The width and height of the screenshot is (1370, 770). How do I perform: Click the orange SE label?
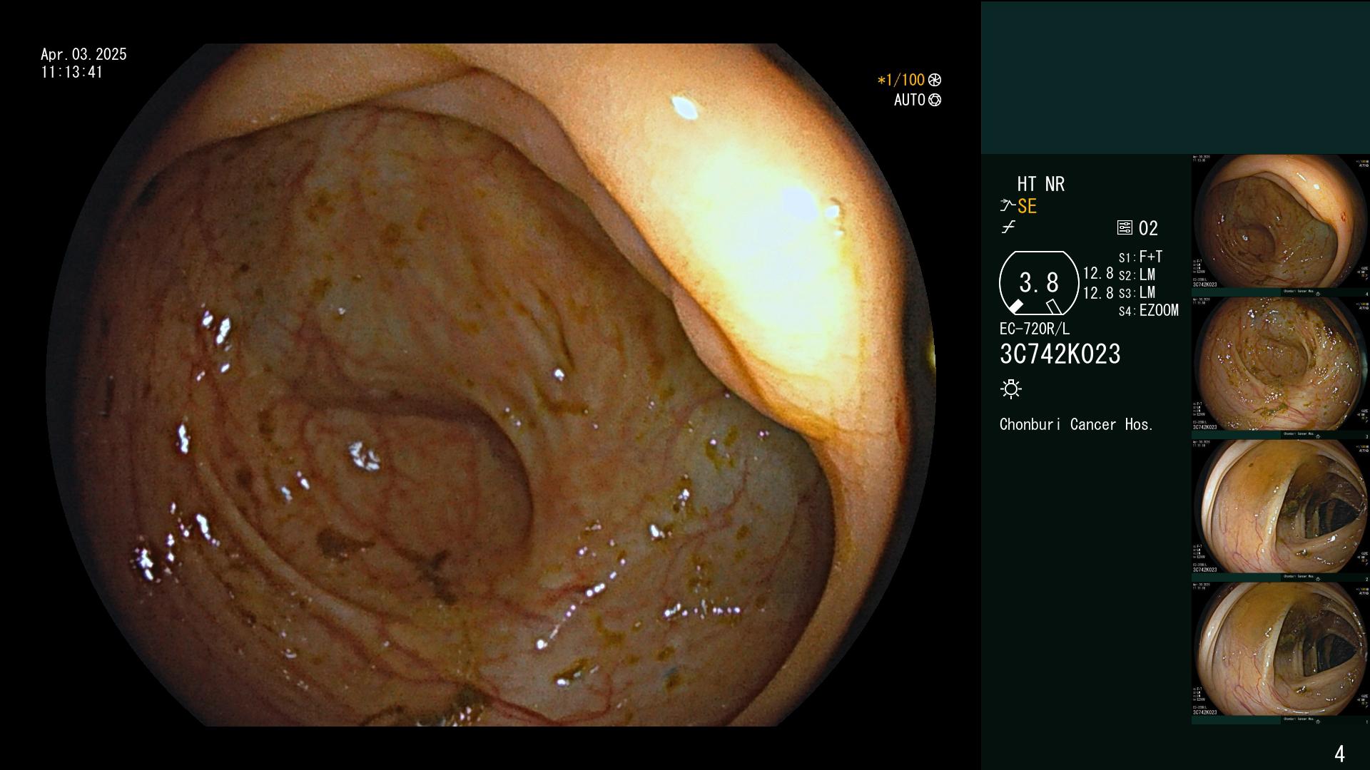(x=1027, y=206)
